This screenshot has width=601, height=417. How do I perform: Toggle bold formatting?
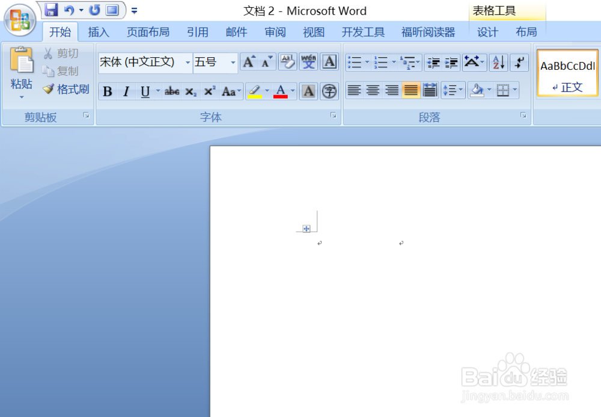pyautogui.click(x=108, y=91)
